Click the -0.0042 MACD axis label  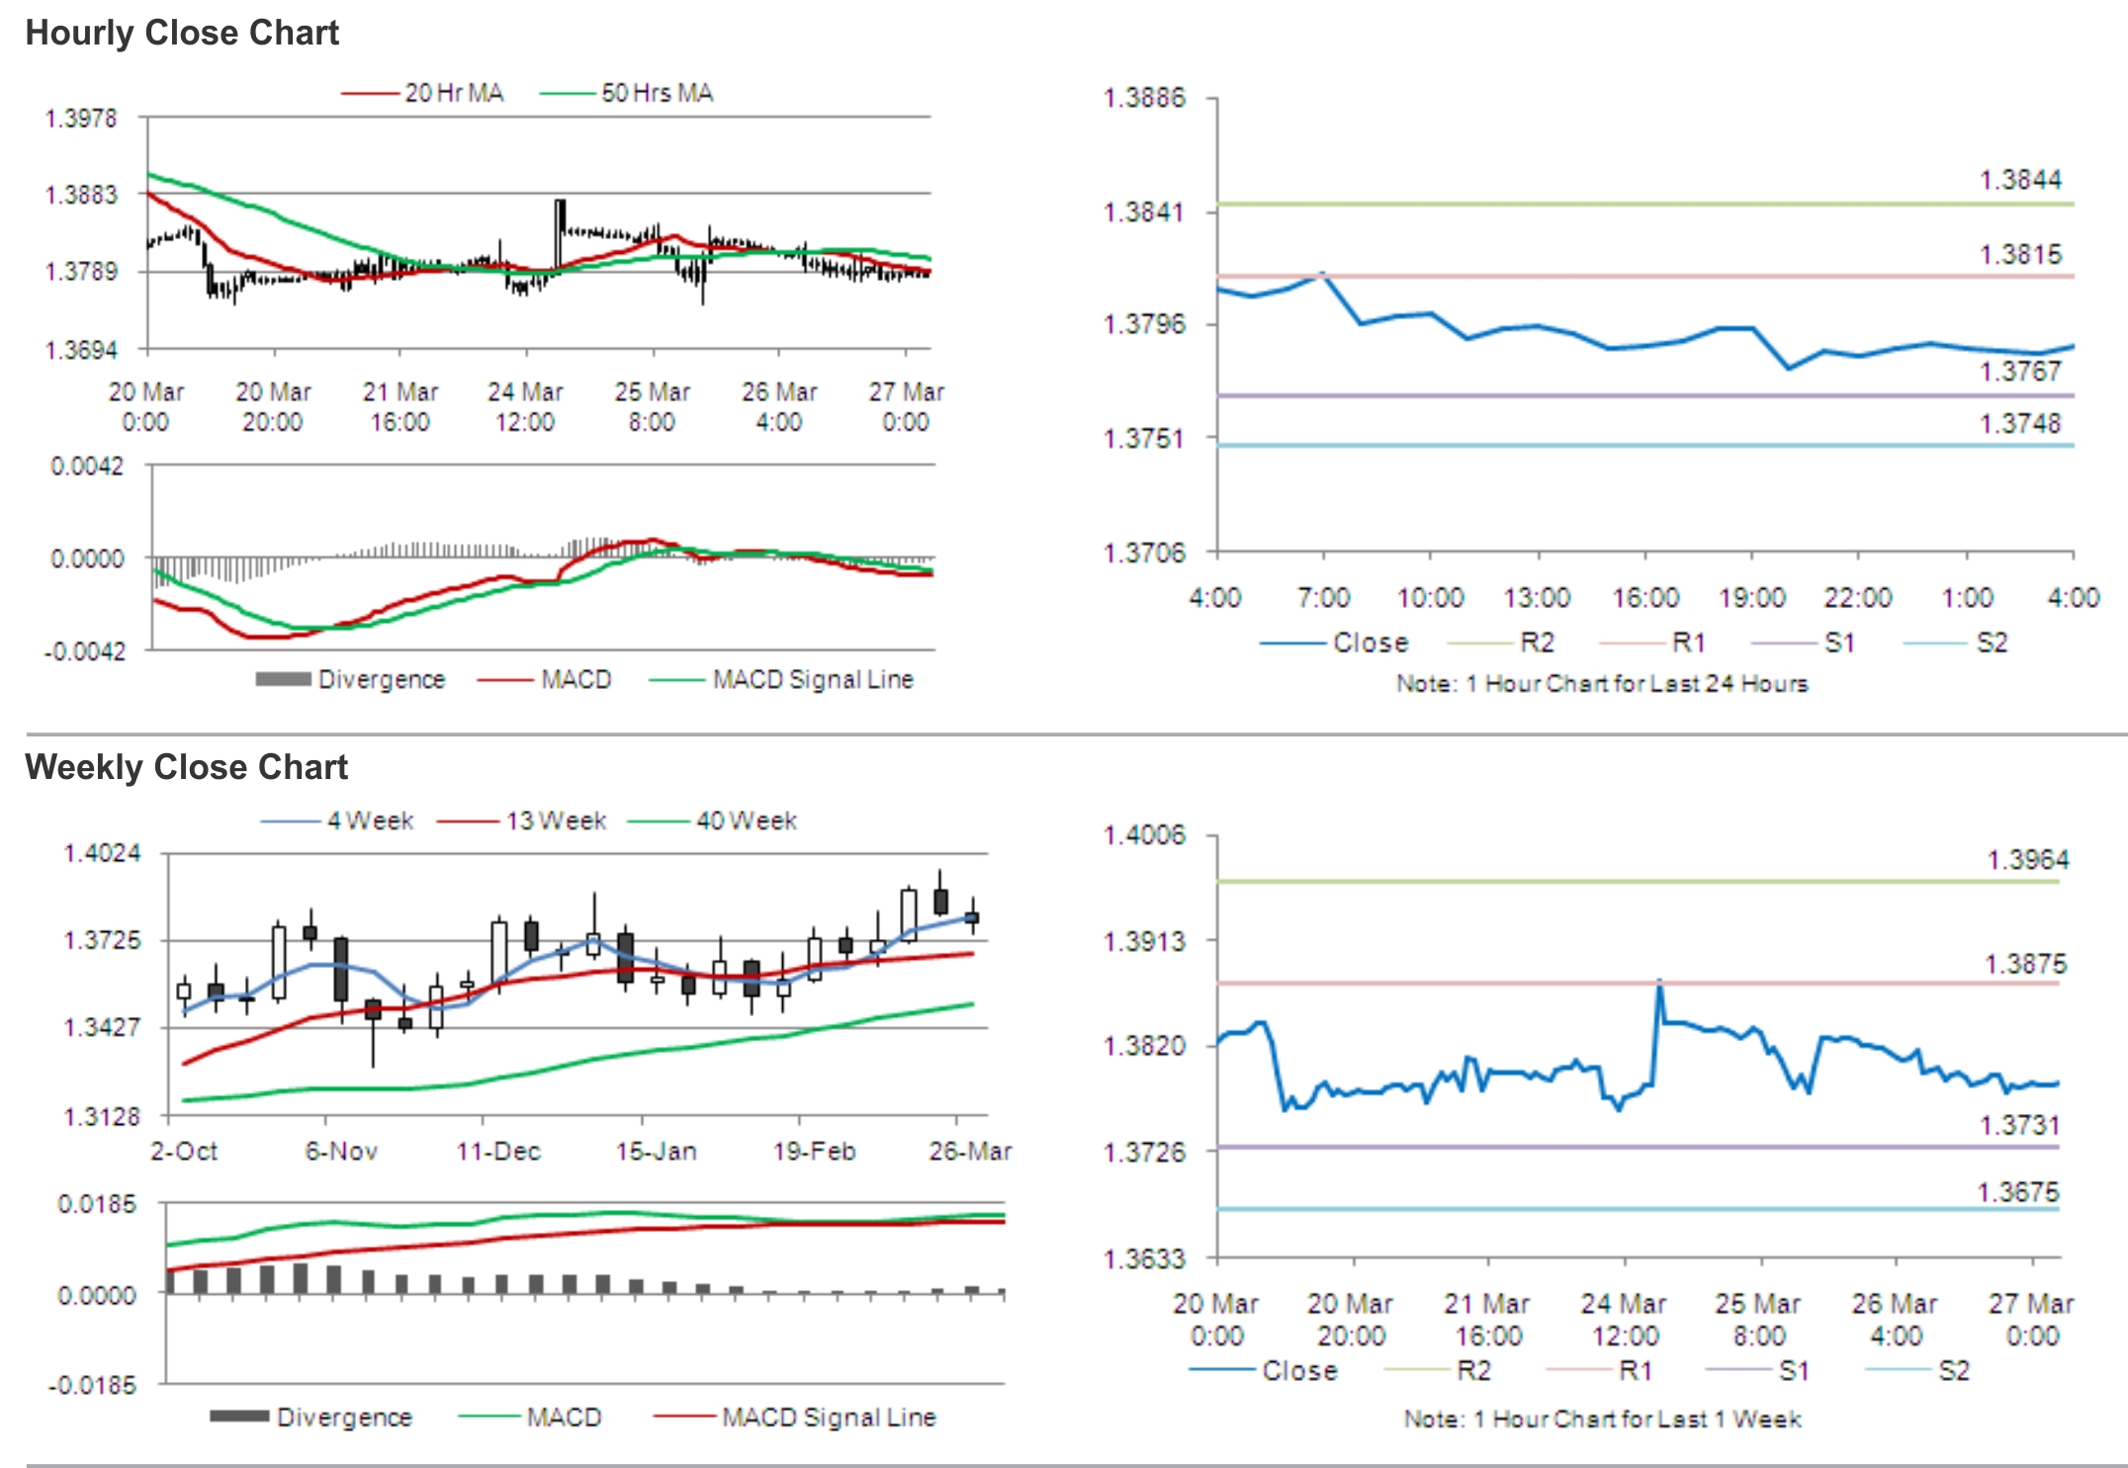coord(85,651)
